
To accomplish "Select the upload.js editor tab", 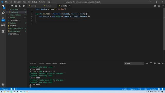I will point(64,6).
